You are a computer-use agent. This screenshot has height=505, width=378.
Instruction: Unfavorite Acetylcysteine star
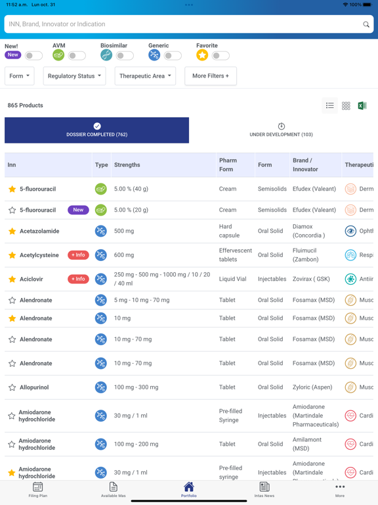12,255
